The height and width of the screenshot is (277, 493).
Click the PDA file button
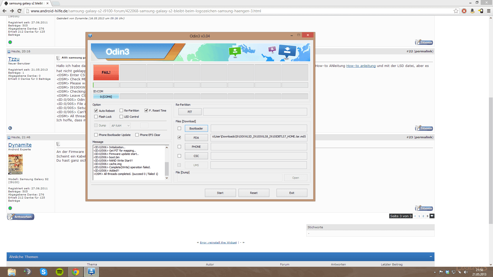(196, 138)
